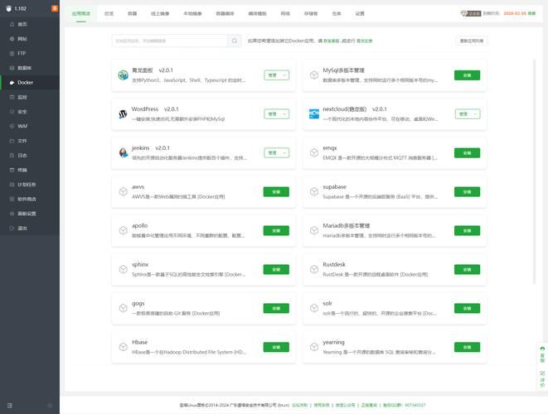Click the green renew link beside 2024-02-05
This screenshot has height=414, width=548.
531,13
